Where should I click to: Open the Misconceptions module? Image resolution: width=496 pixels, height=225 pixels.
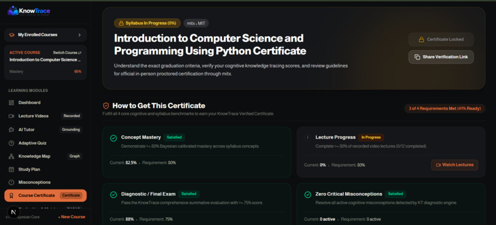click(46, 183)
